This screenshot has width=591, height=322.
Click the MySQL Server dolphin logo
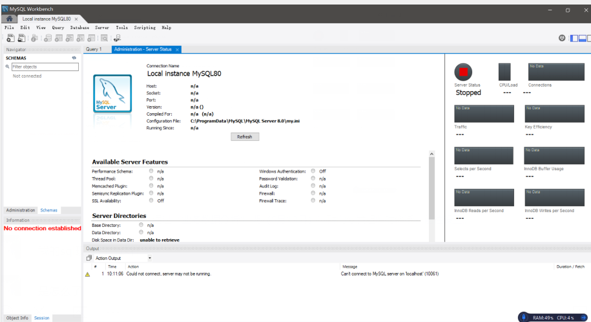(x=112, y=93)
